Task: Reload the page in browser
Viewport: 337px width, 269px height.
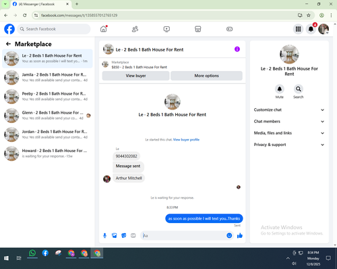Action: click(x=25, y=16)
